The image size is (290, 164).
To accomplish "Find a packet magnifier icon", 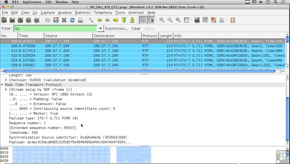I will (91, 20).
